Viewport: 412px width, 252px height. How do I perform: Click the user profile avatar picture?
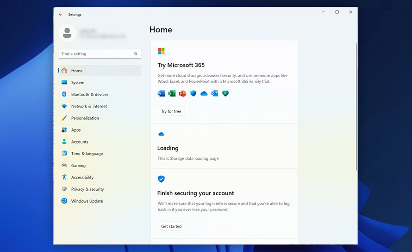coord(67,33)
